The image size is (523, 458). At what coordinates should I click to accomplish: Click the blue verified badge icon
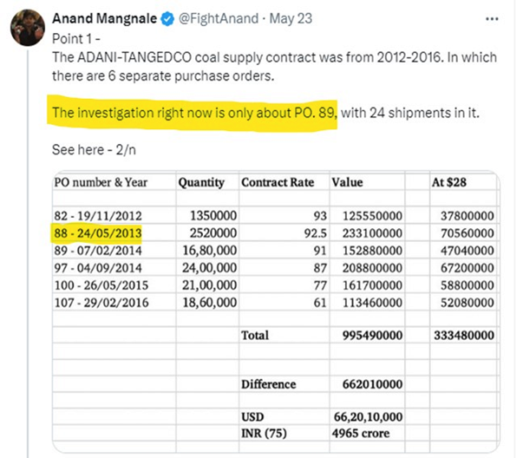[167, 19]
